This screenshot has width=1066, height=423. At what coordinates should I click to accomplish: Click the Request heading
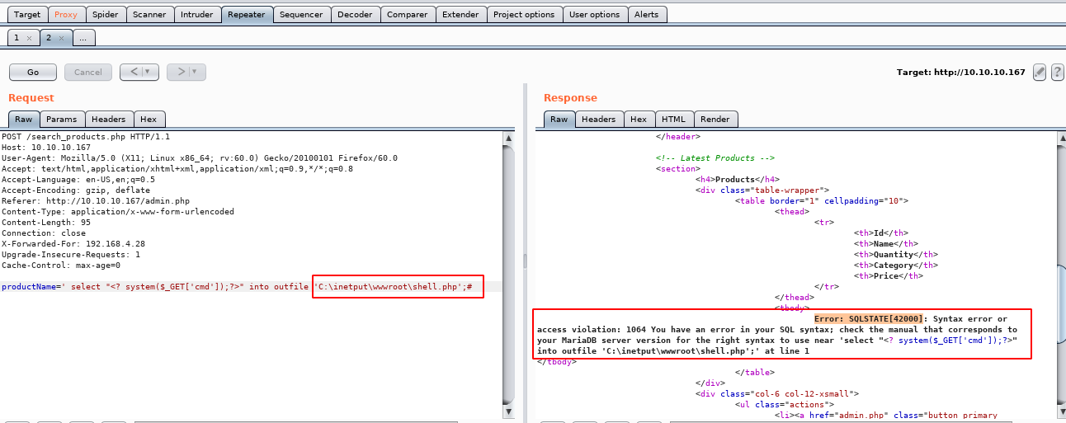(x=31, y=98)
